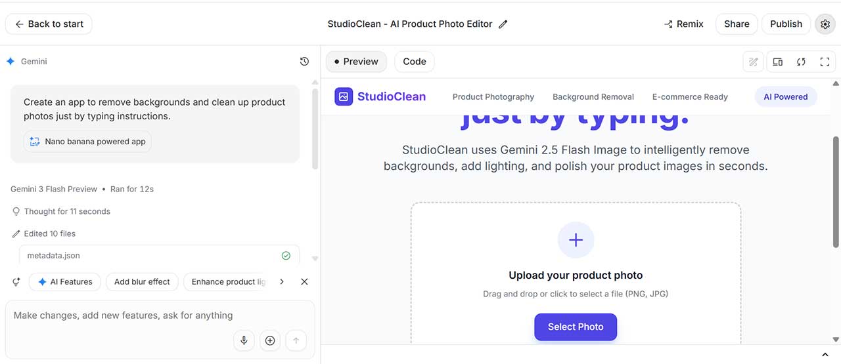Screen dimensions: 841x364
Task: Click the microphone icon for voice input
Action: [x=244, y=340]
